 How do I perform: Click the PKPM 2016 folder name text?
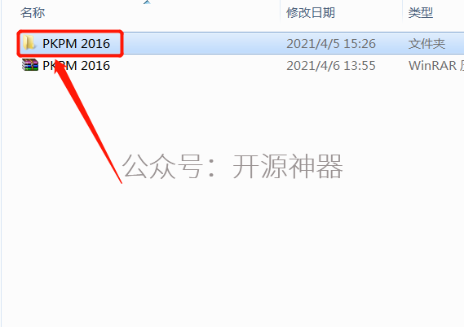(x=76, y=44)
